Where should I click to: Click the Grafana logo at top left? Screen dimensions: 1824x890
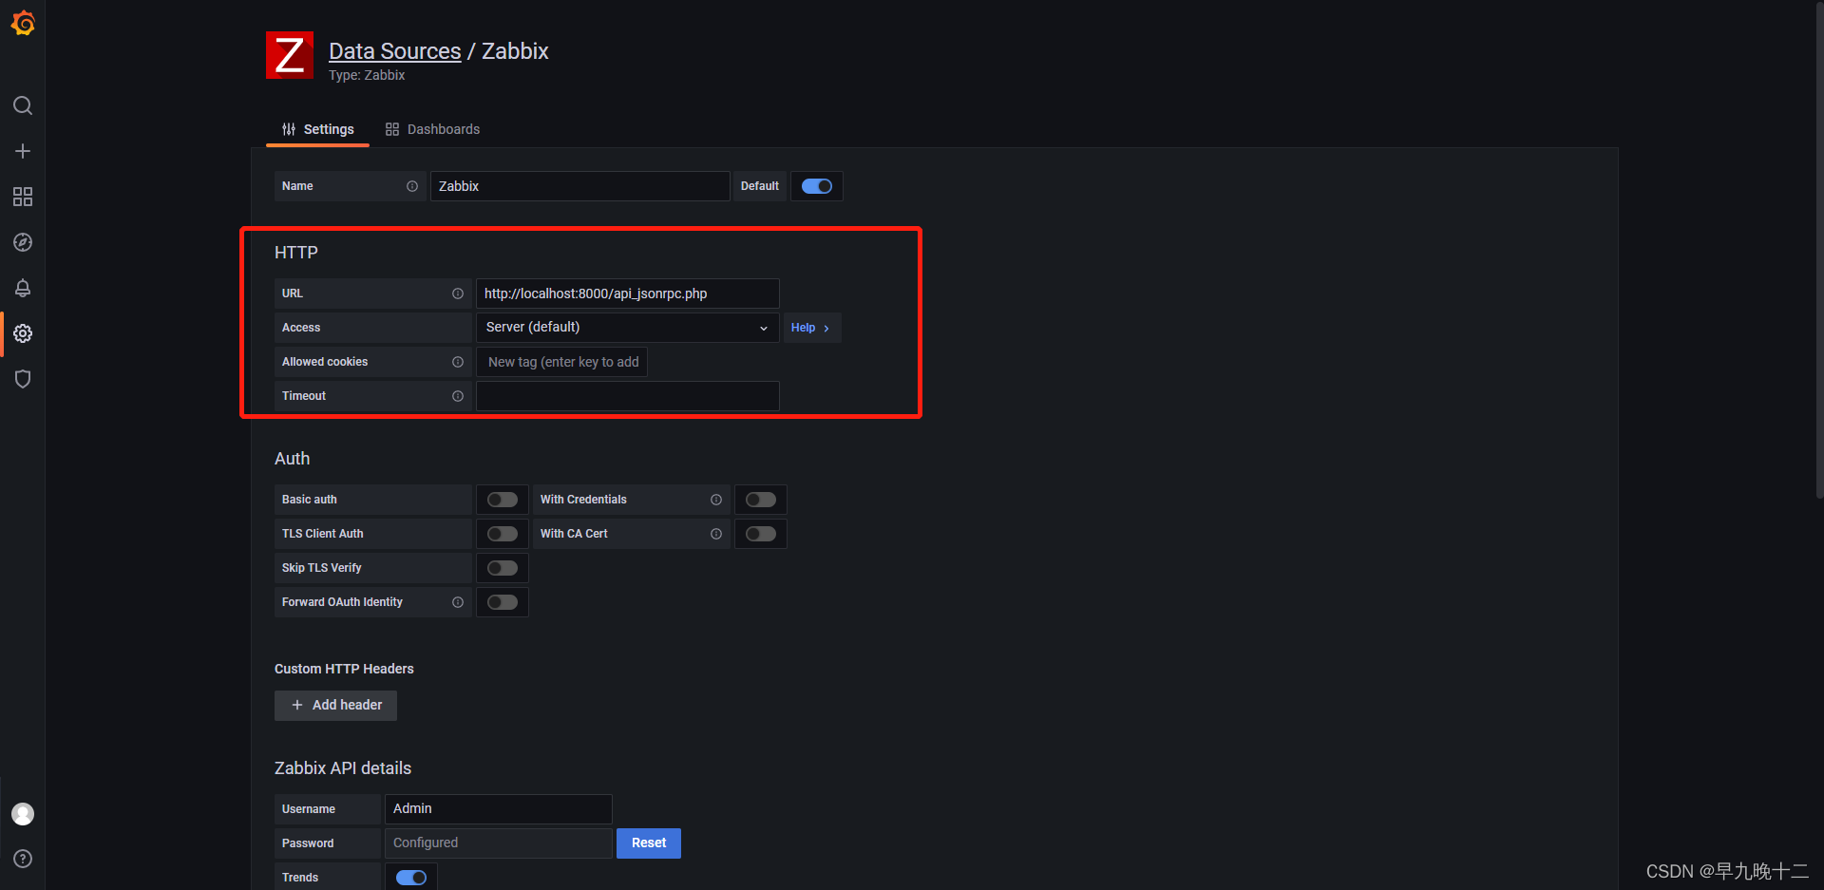(23, 23)
